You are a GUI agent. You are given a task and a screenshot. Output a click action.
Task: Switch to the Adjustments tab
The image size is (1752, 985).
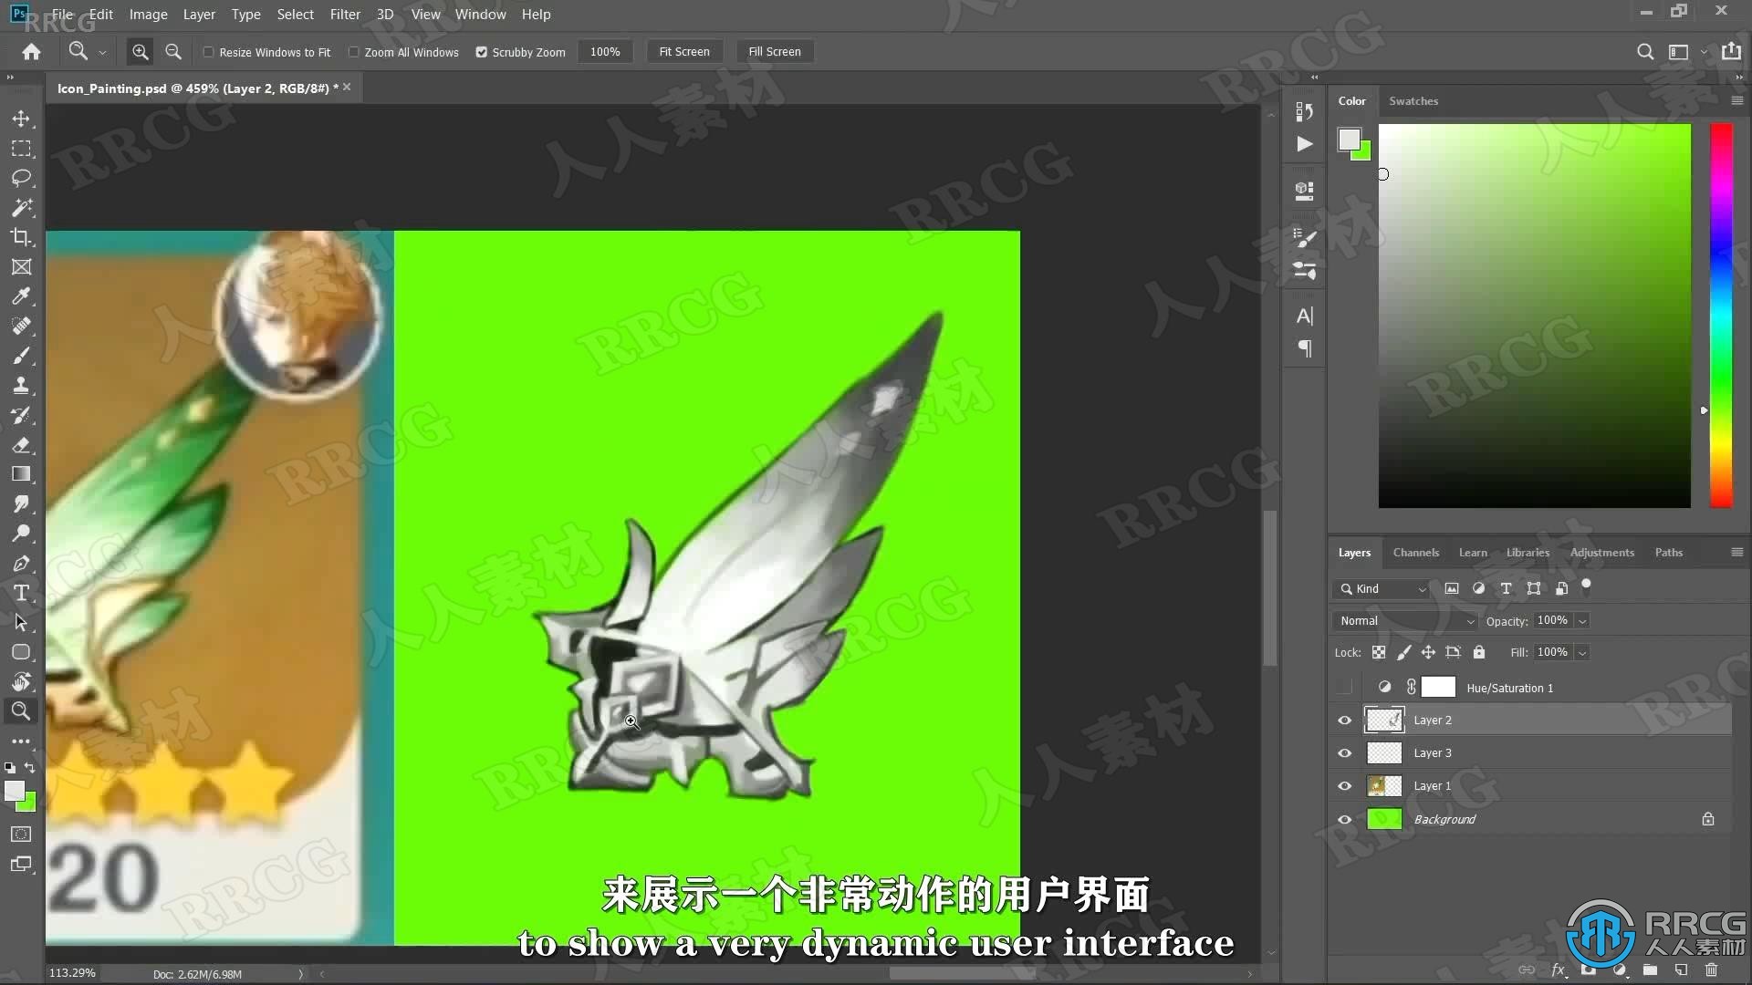click(x=1601, y=553)
